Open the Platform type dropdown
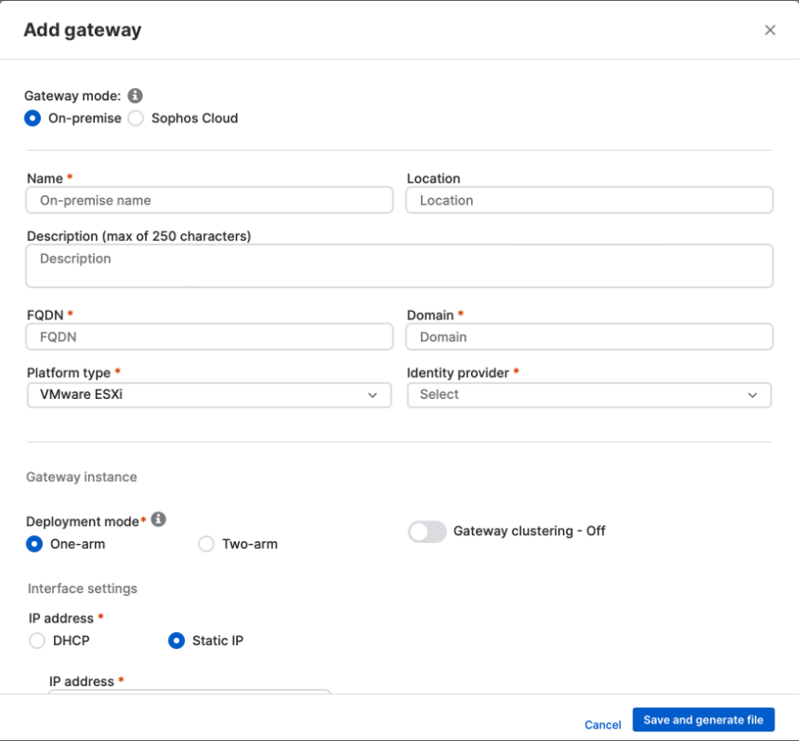 tap(209, 395)
